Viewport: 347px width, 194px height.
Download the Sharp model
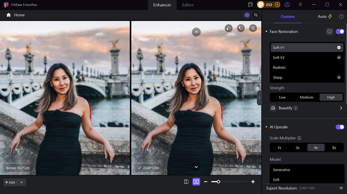click(x=339, y=77)
